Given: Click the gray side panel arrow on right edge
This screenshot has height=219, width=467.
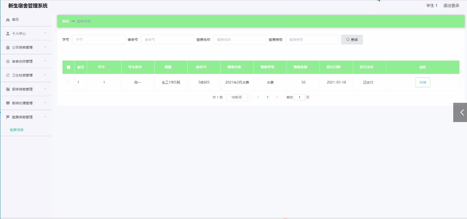Looking at the screenshot, I should (461, 112).
